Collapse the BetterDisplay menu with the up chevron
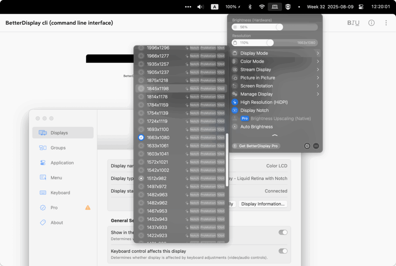 coord(275,136)
